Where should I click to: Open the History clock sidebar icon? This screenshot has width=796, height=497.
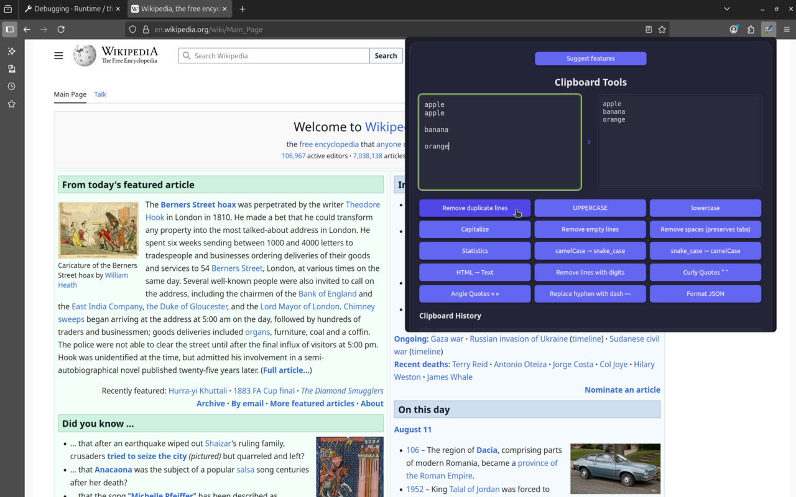pos(11,86)
